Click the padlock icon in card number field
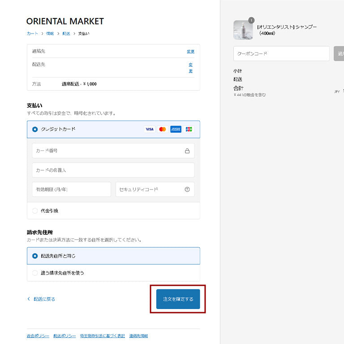This screenshot has width=344, height=344. 187,150
